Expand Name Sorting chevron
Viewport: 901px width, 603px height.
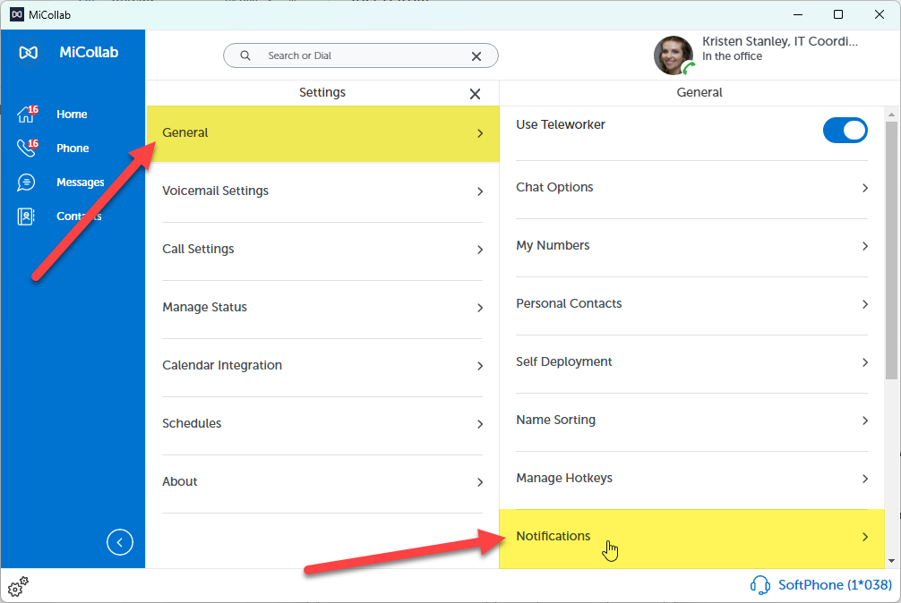click(865, 420)
